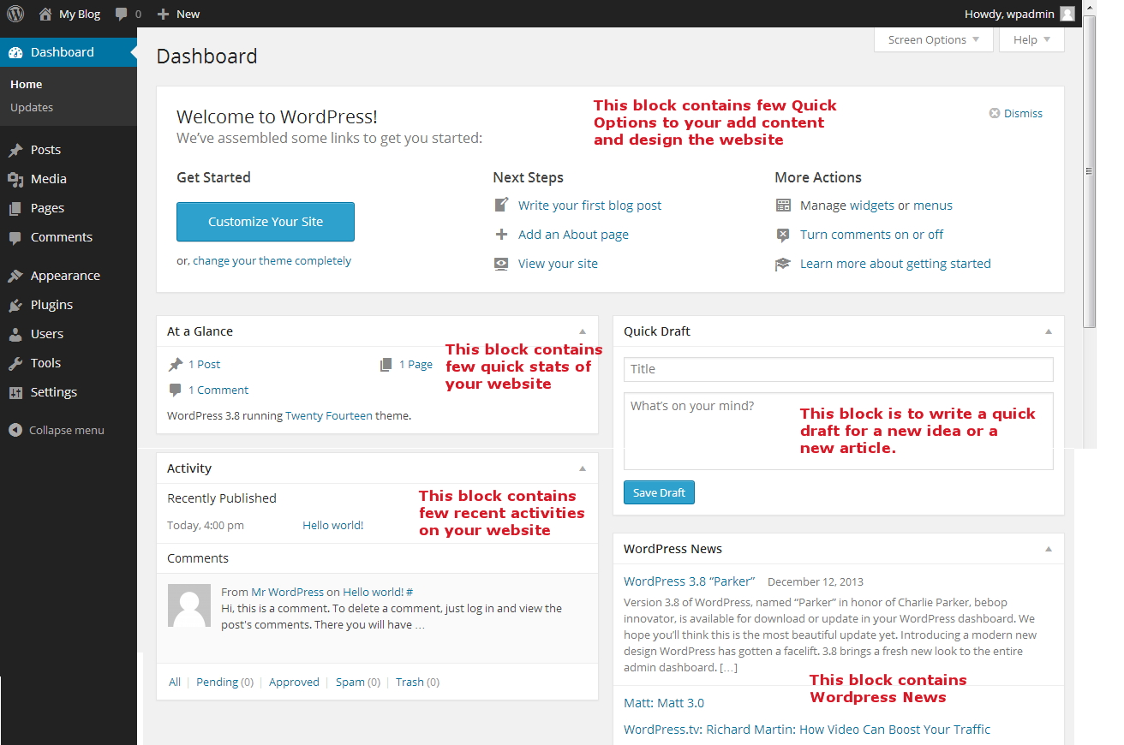The height and width of the screenshot is (745, 1124).
Task: Collapse the Activity widget
Action: tap(583, 468)
